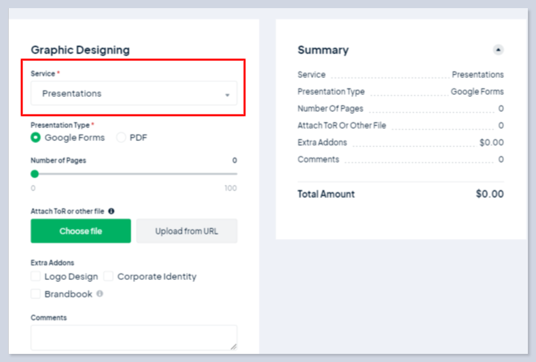The width and height of the screenshot is (536, 362).
Task: Click the Summary panel heading
Action: [323, 50]
